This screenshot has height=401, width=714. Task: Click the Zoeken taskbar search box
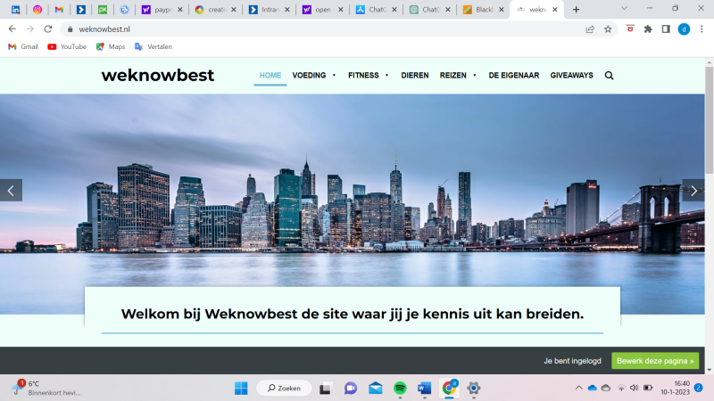[284, 388]
